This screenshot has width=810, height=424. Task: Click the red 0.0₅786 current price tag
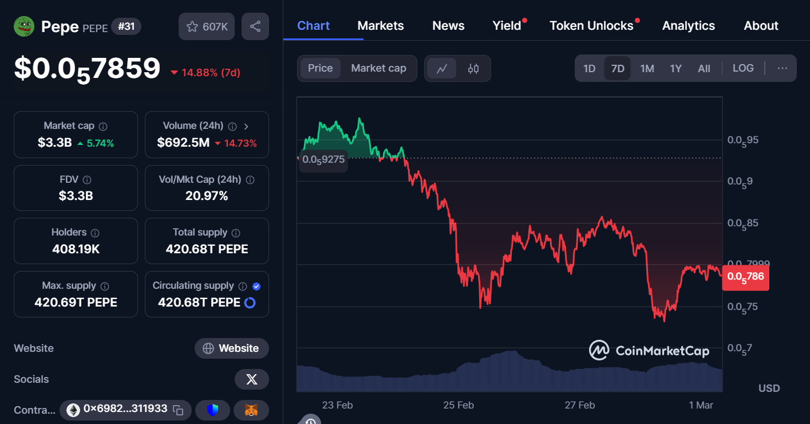(745, 277)
